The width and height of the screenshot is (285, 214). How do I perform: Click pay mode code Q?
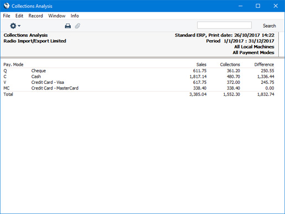5,71
